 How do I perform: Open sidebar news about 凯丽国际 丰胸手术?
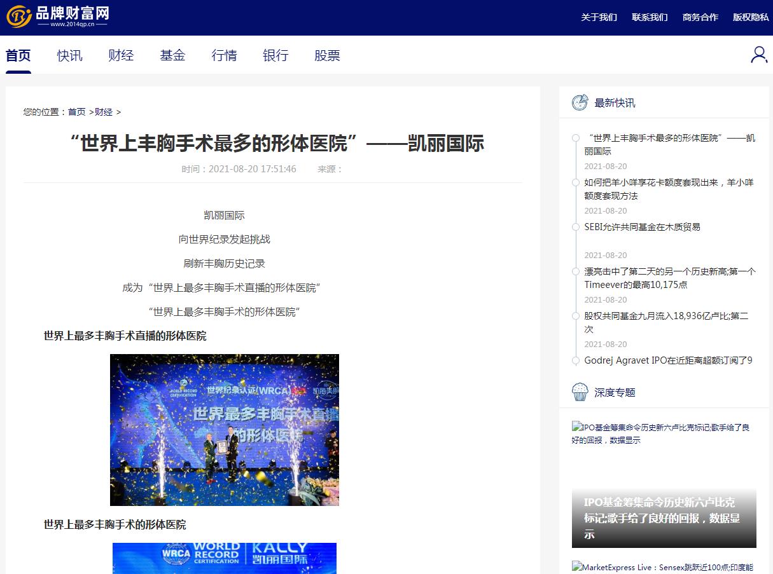point(670,144)
